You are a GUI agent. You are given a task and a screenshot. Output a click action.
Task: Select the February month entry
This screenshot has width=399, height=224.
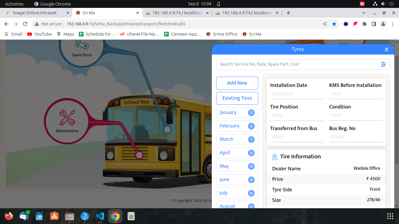coord(237,126)
